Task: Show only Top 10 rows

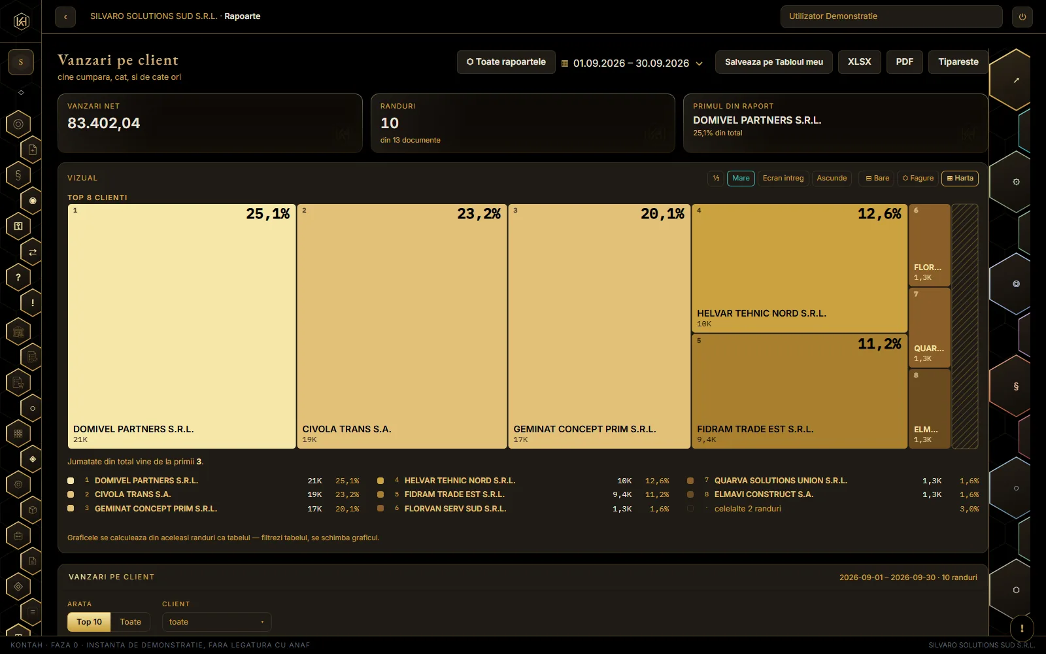Action: (89, 622)
